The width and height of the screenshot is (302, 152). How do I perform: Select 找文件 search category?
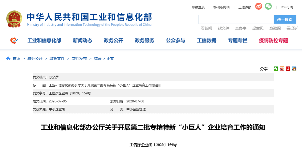[224, 28]
